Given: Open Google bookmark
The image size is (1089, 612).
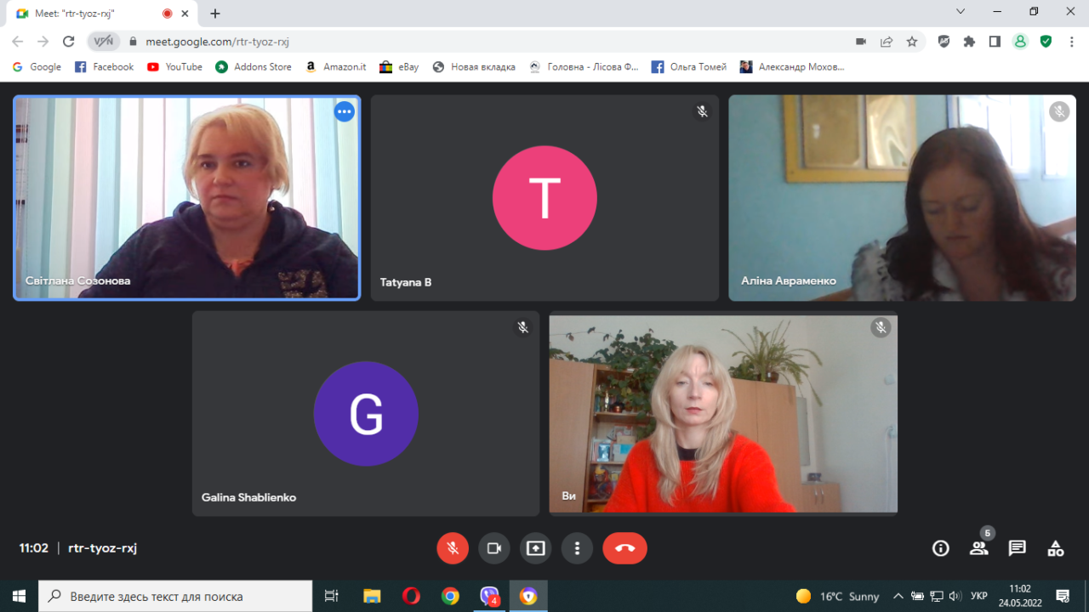Looking at the screenshot, I should click(37, 67).
